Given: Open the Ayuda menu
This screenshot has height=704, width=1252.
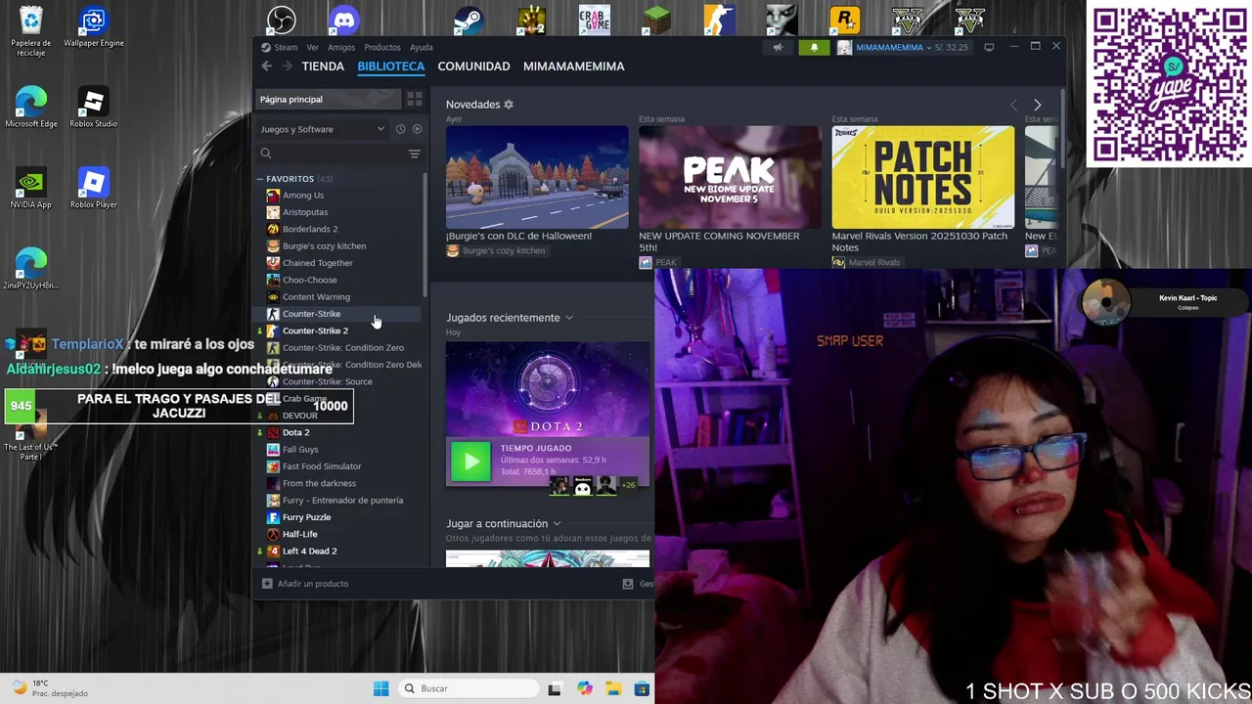Looking at the screenshot, I should [x=422, y=47].
